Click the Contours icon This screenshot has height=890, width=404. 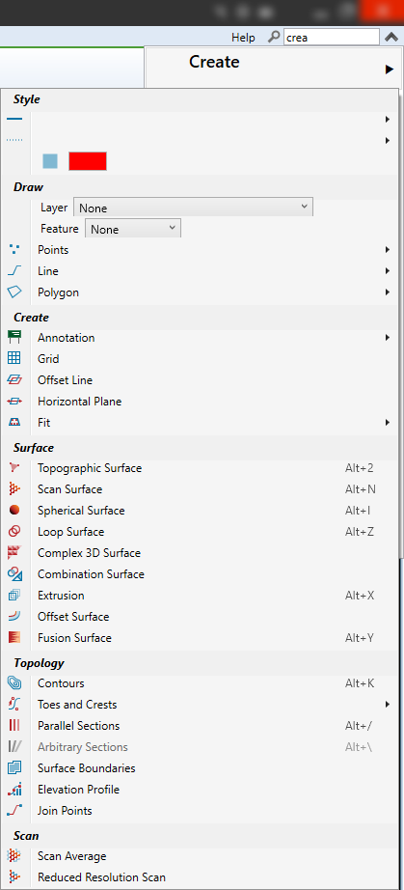click(x=14, y=682)
